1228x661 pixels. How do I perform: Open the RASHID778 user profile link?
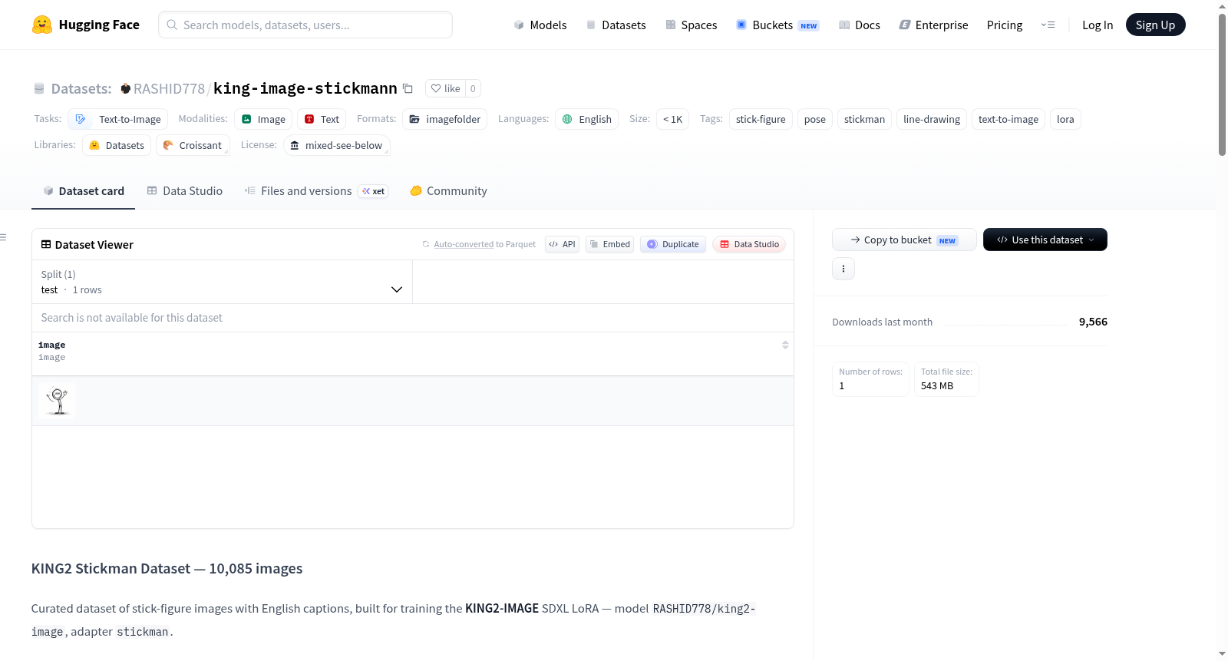point(169,88)
